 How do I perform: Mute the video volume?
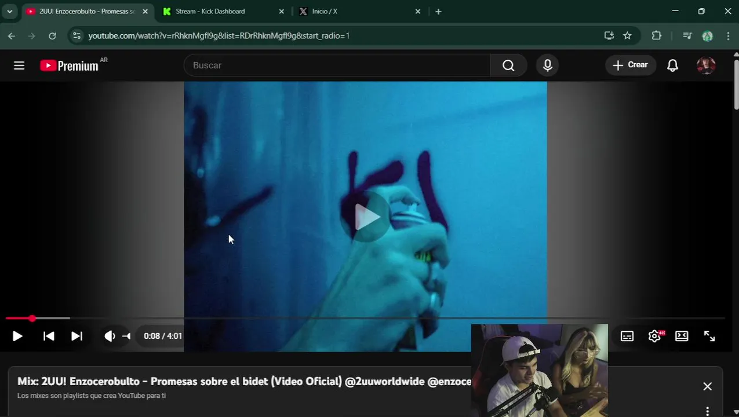110,336
